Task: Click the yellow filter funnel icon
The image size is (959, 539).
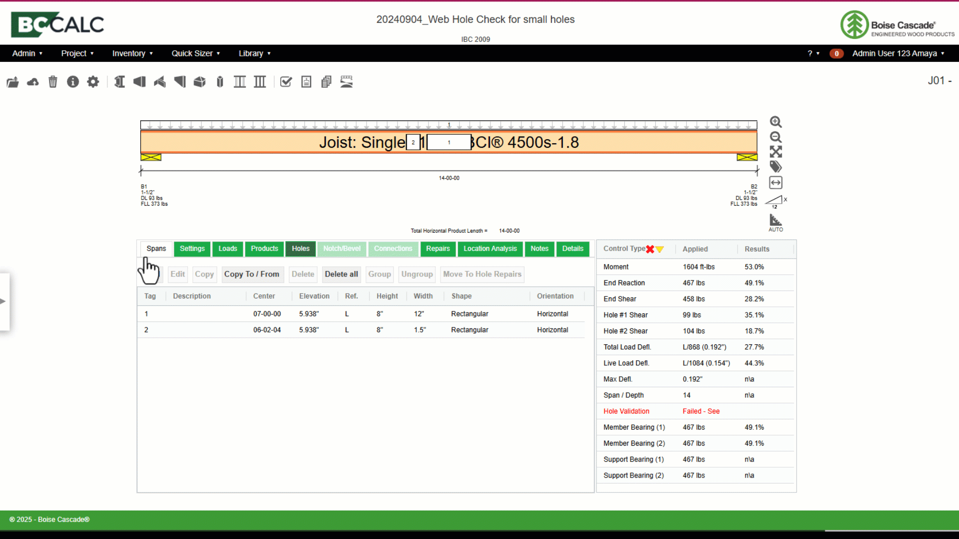Action: coord(660,249)
